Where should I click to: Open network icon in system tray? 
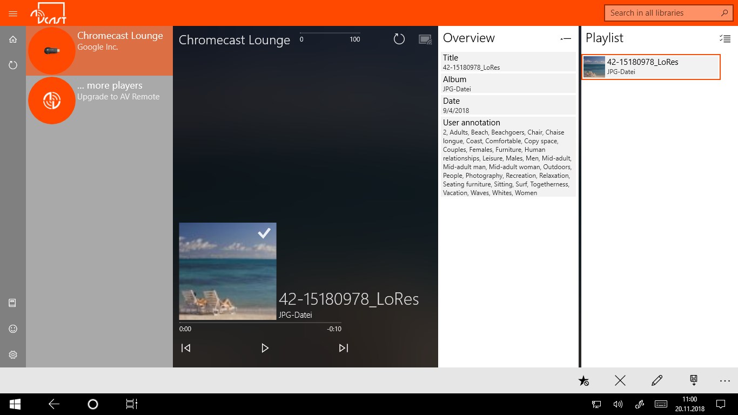596,404
